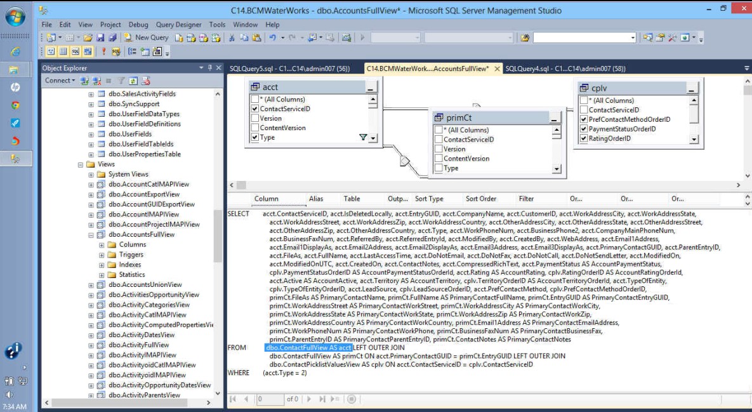This screenshot has width=752, height=412.
Task: Click the New Query button
Action: (x=147, y=37)
